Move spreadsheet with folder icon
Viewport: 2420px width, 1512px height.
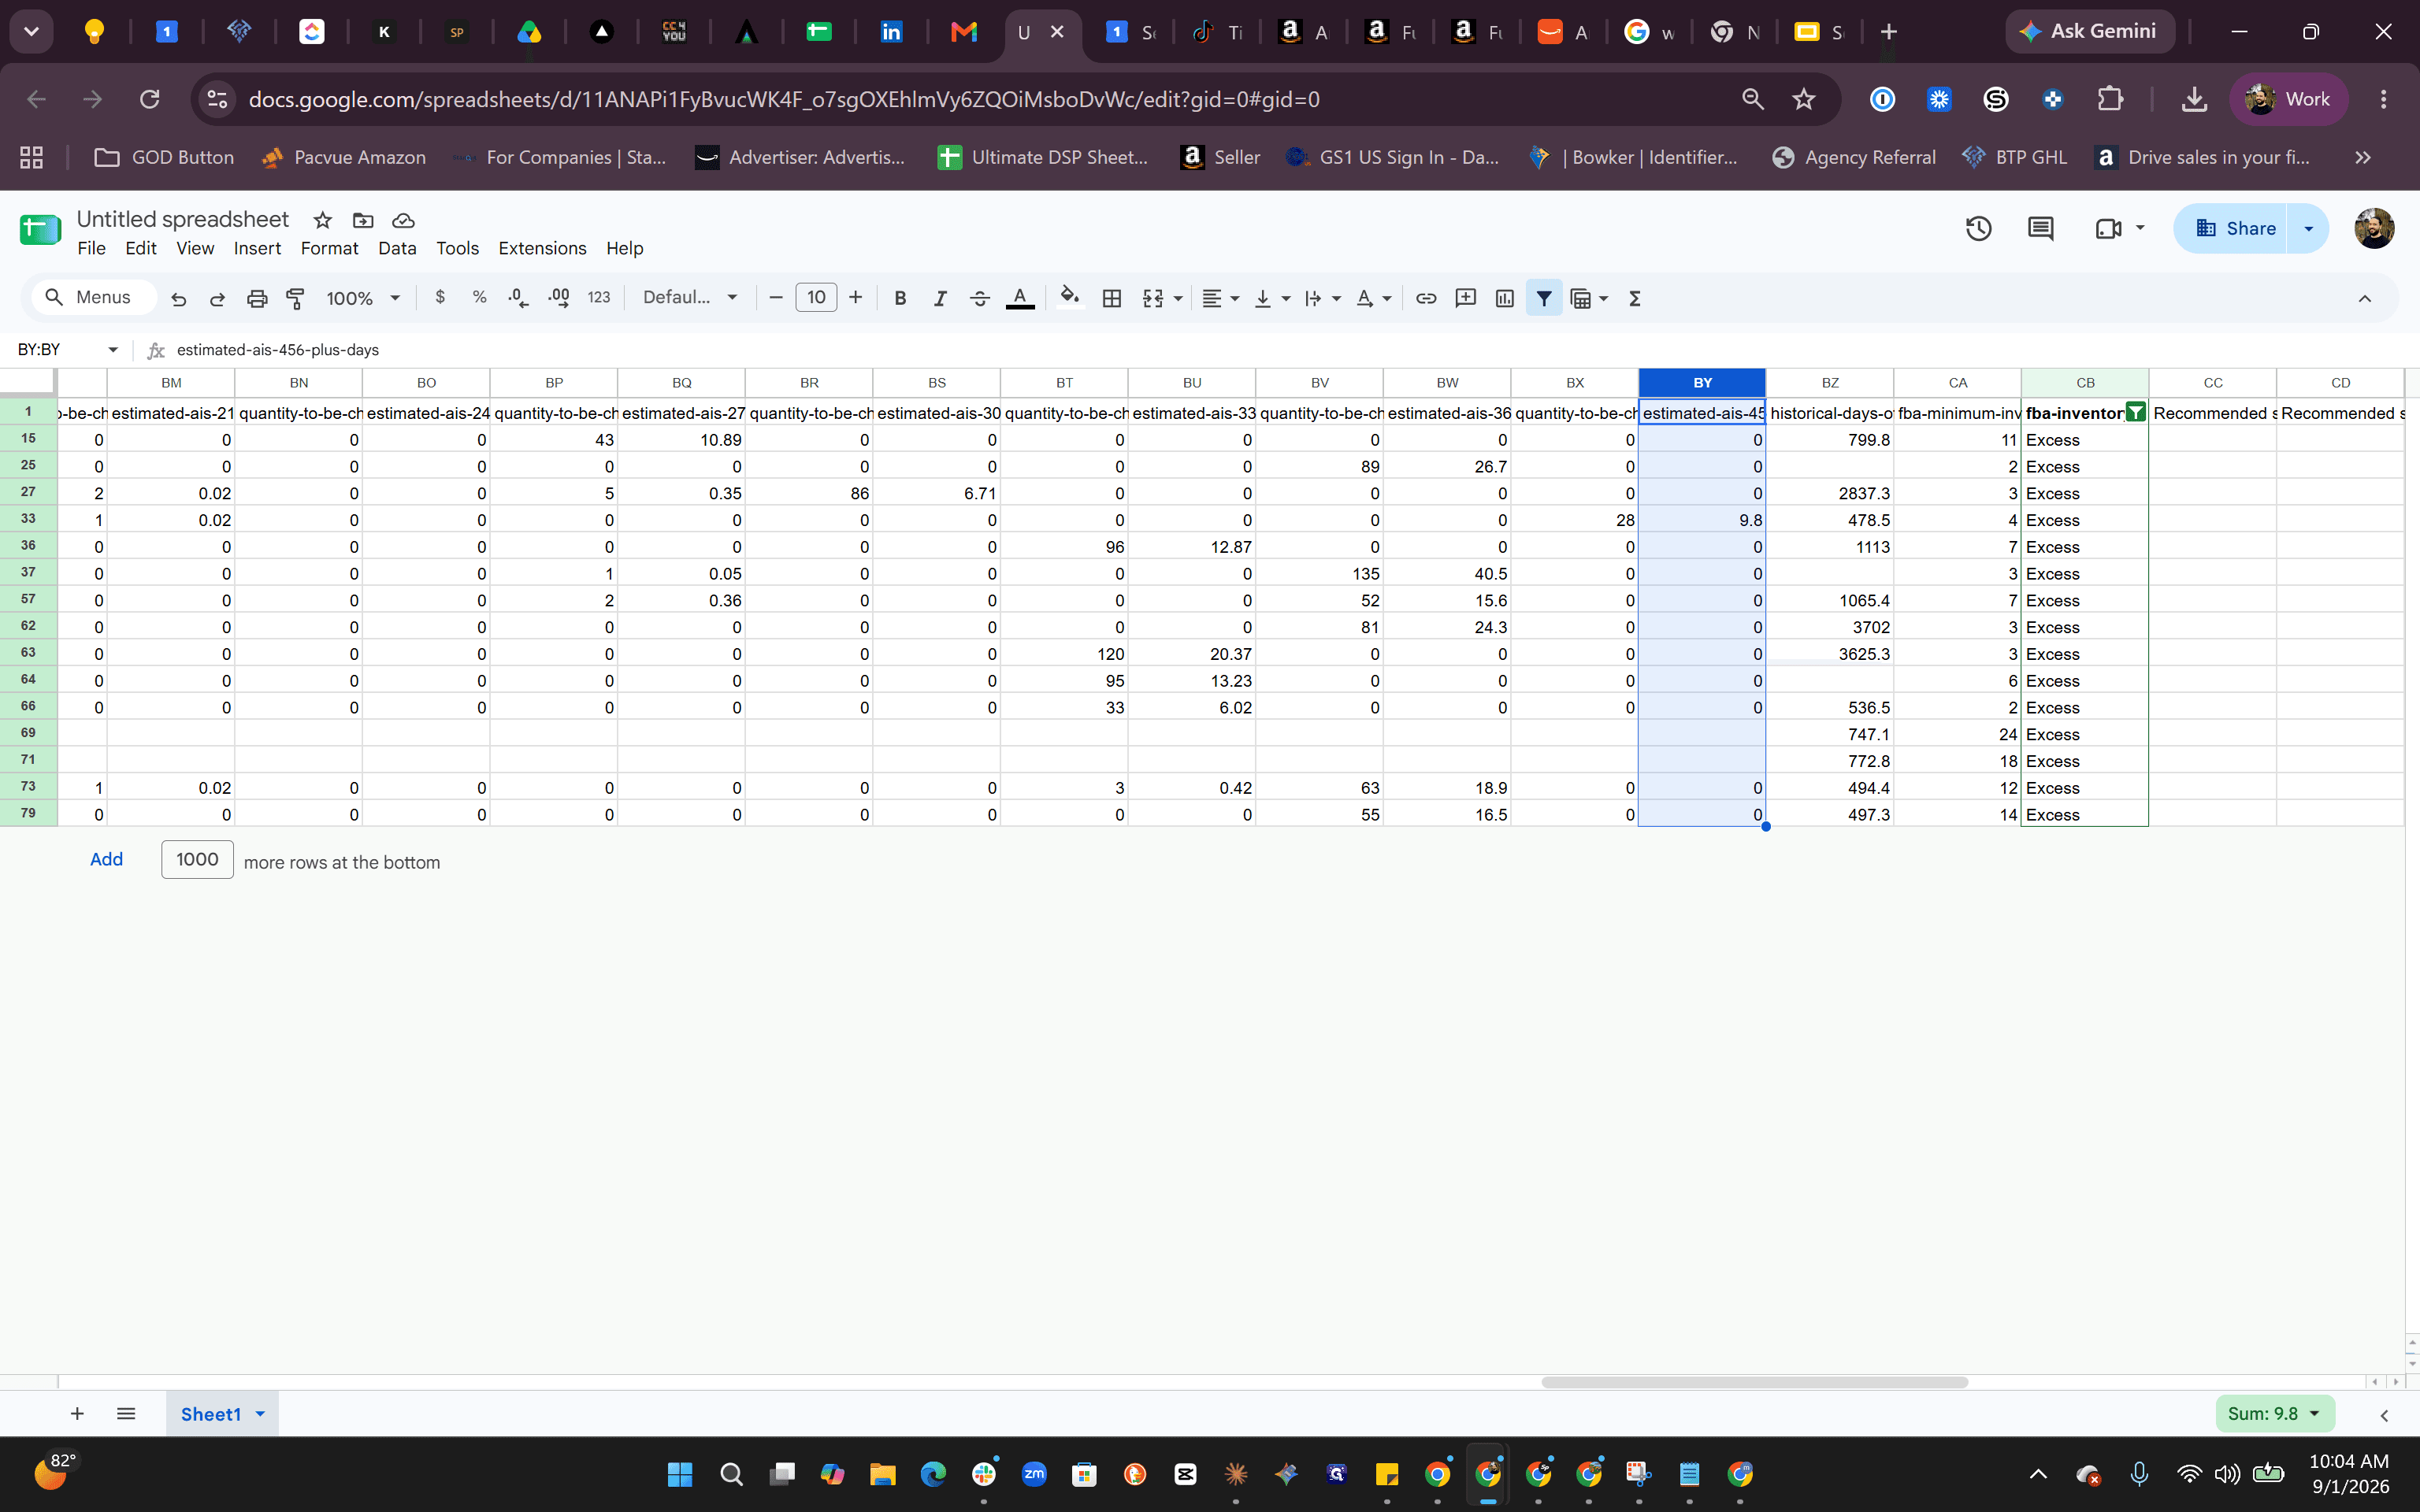click(363, 220)
